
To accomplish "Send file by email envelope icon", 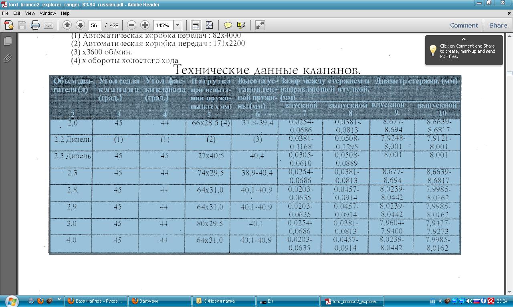I will point(48,25).
